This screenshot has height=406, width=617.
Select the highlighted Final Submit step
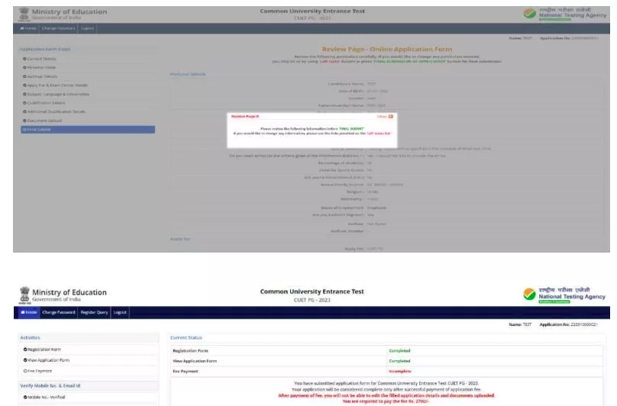tap(88, 130)
